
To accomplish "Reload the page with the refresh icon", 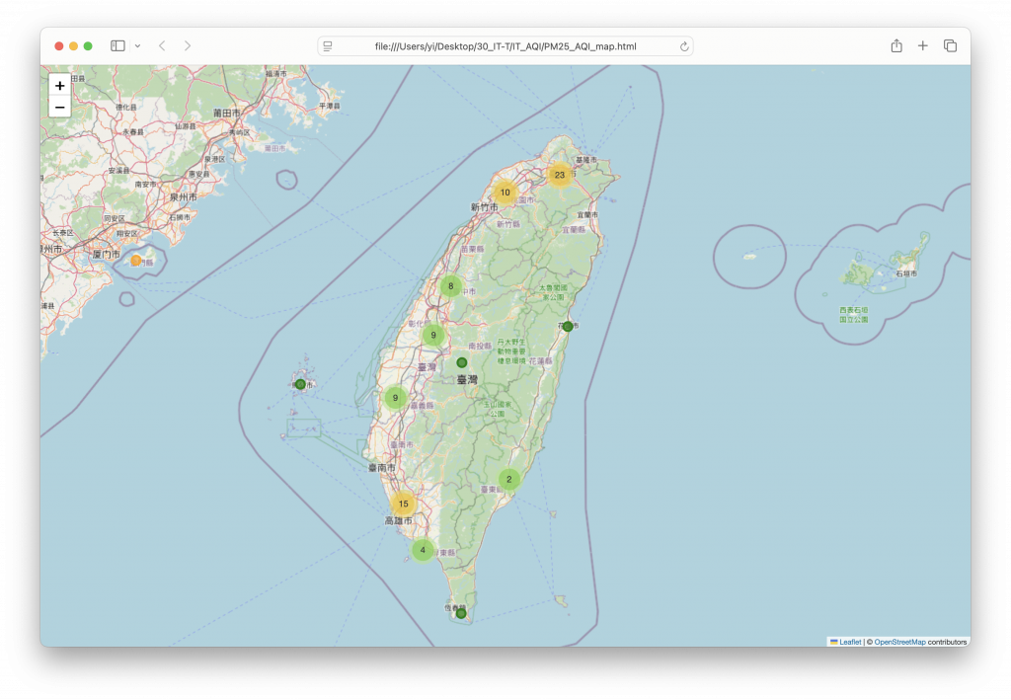I will pyautogui.click(x=684, y=46).
